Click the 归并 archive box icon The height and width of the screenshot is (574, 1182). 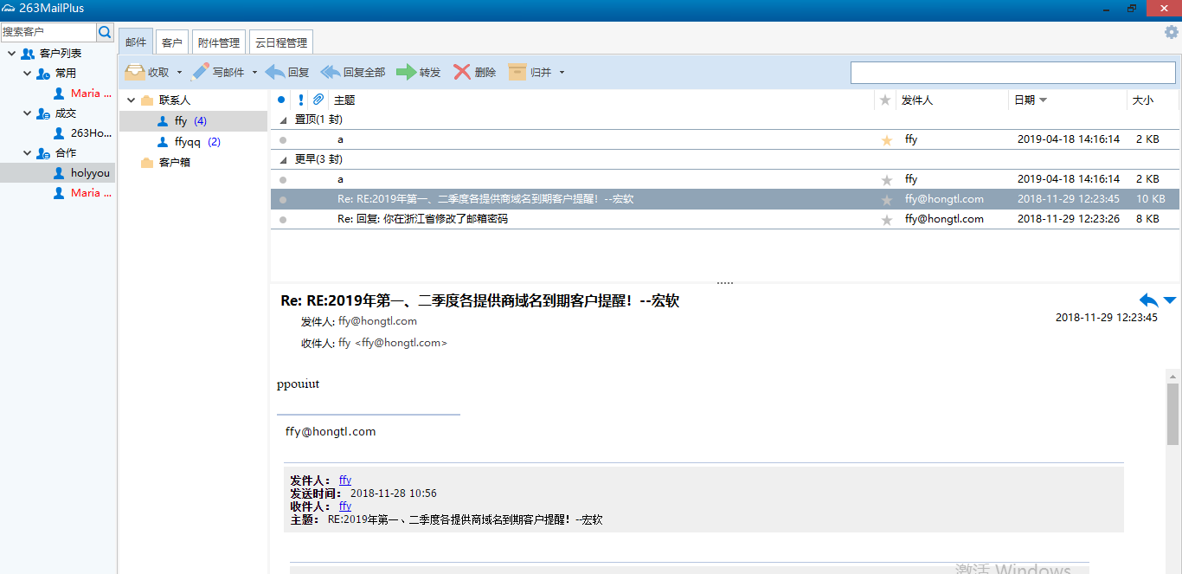[x=517, y=72]
